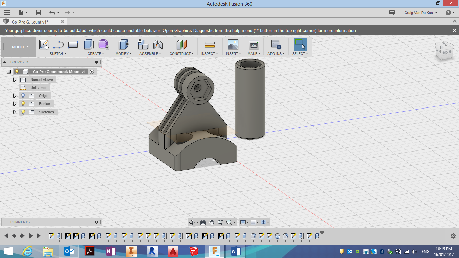This screenshot has width=459, height=258.
Task: Click the Redo arrow icon
Action: click(x=67, y=13)
